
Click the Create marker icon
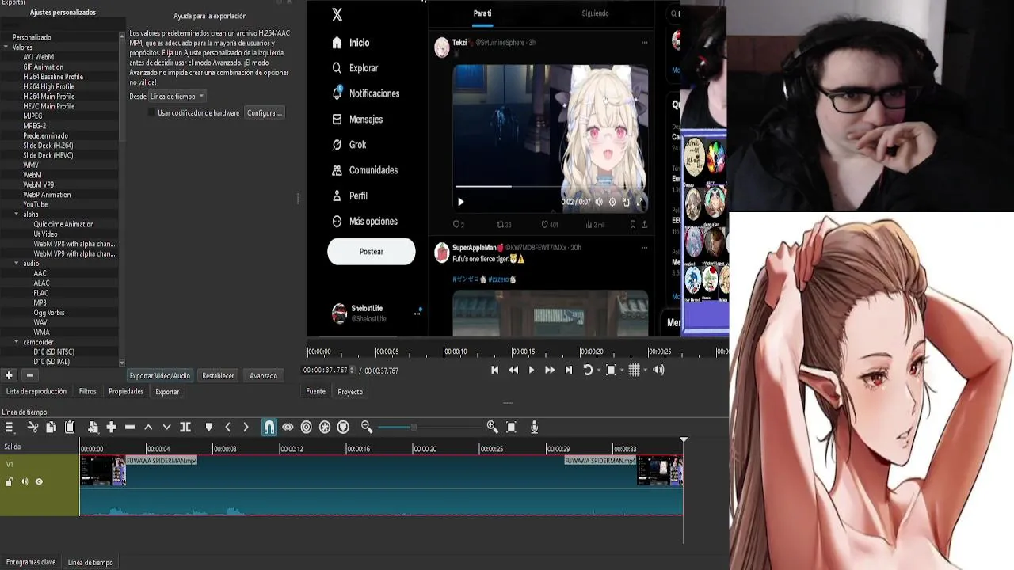(208, 427)
